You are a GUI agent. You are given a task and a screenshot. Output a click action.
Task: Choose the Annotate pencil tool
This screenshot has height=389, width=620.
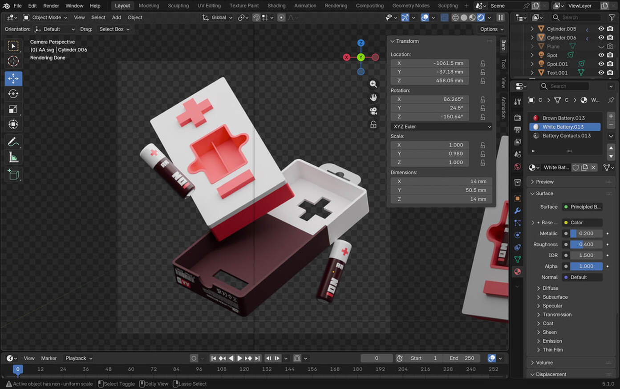tap(13, 142)
